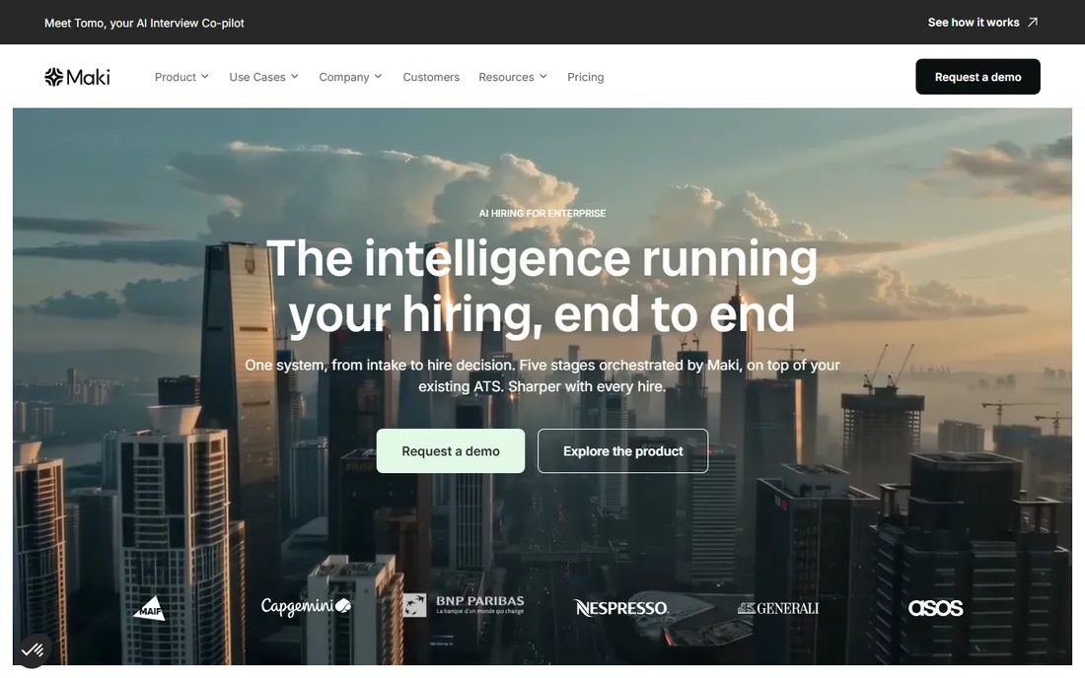
Task: Click the AI HIRING FOR ENTERPRISE label
Action: click(x=542, y=214)
